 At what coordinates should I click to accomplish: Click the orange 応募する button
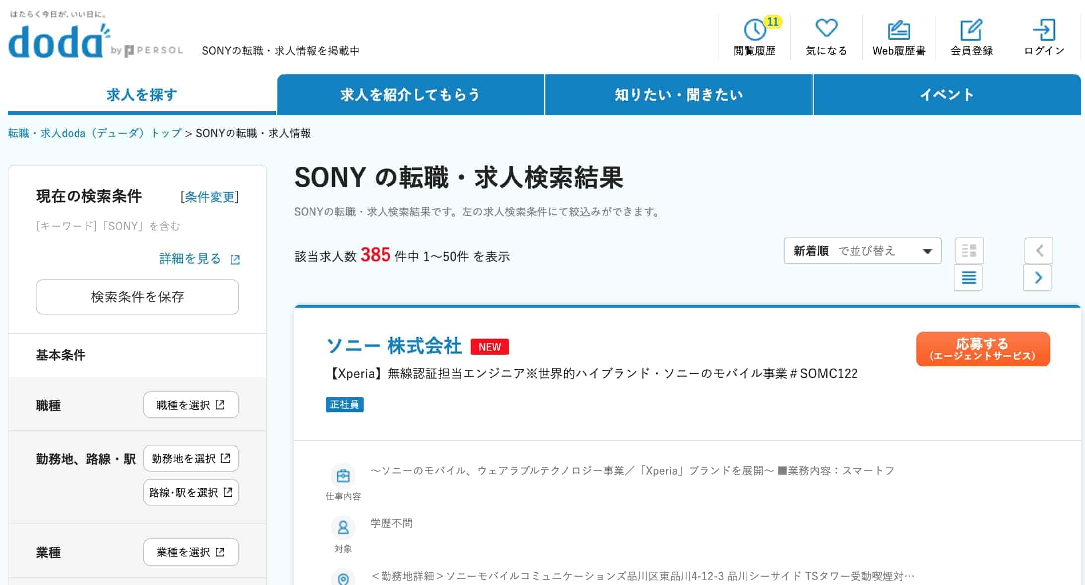point(983,349)
